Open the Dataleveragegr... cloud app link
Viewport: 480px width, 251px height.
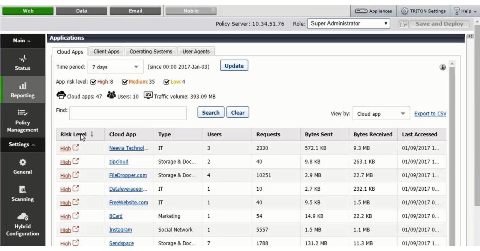128,189
